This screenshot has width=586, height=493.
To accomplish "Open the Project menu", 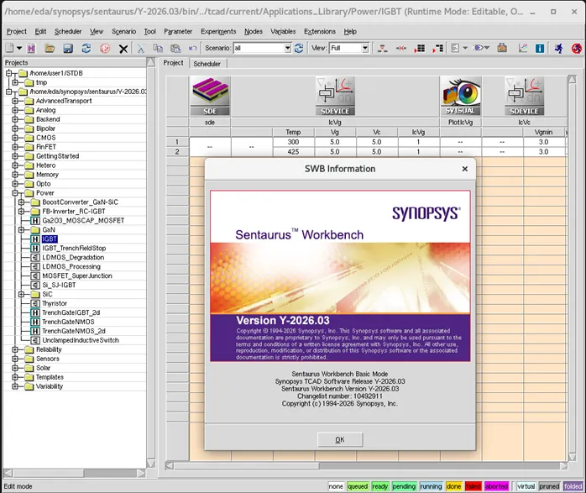I will [17, 31].
